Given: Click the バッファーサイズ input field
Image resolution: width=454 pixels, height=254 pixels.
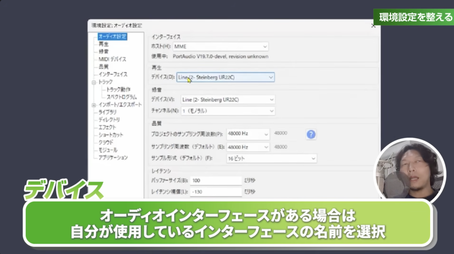Looking at the screenshot, I should coord(215,181).
